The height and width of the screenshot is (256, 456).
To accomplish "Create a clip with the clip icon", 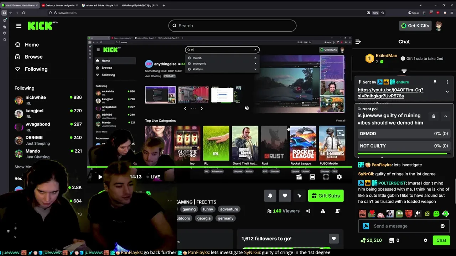I will (x=299, y=177).
